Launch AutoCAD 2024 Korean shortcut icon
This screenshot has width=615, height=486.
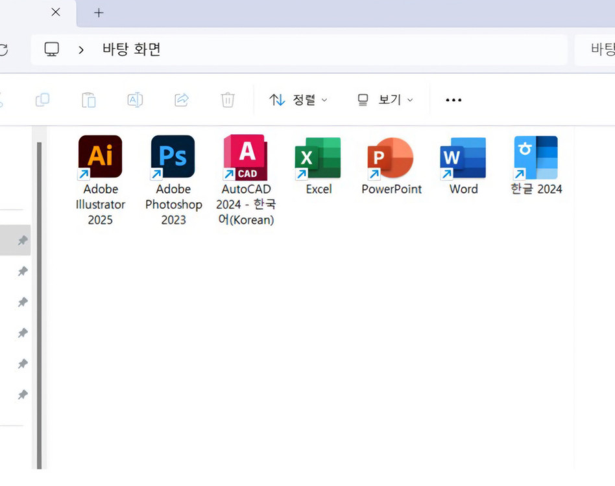click(245, 157)
